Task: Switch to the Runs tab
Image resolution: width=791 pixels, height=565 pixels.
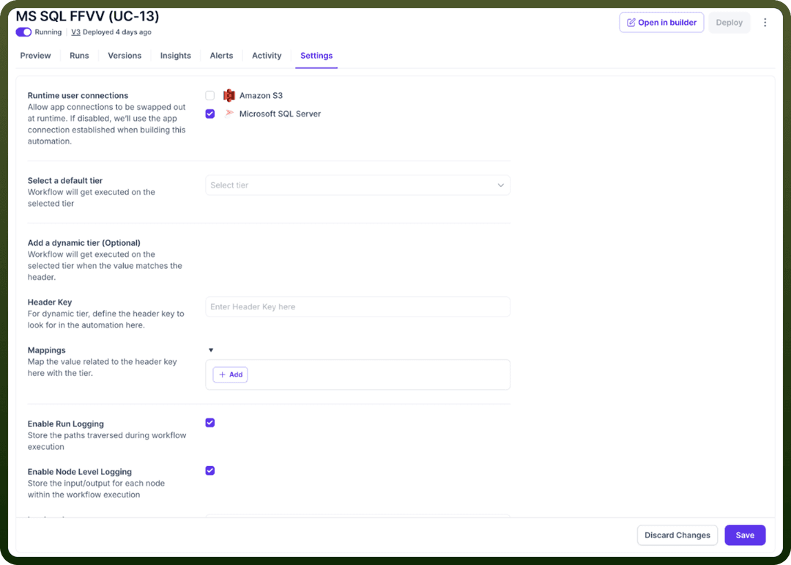Action: click(79, 56)
